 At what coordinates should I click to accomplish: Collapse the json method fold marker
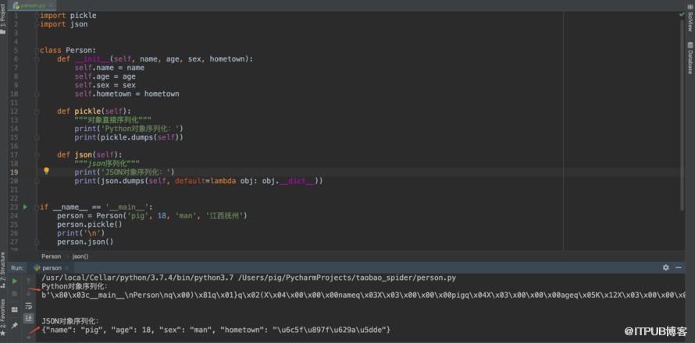point(37,154)
